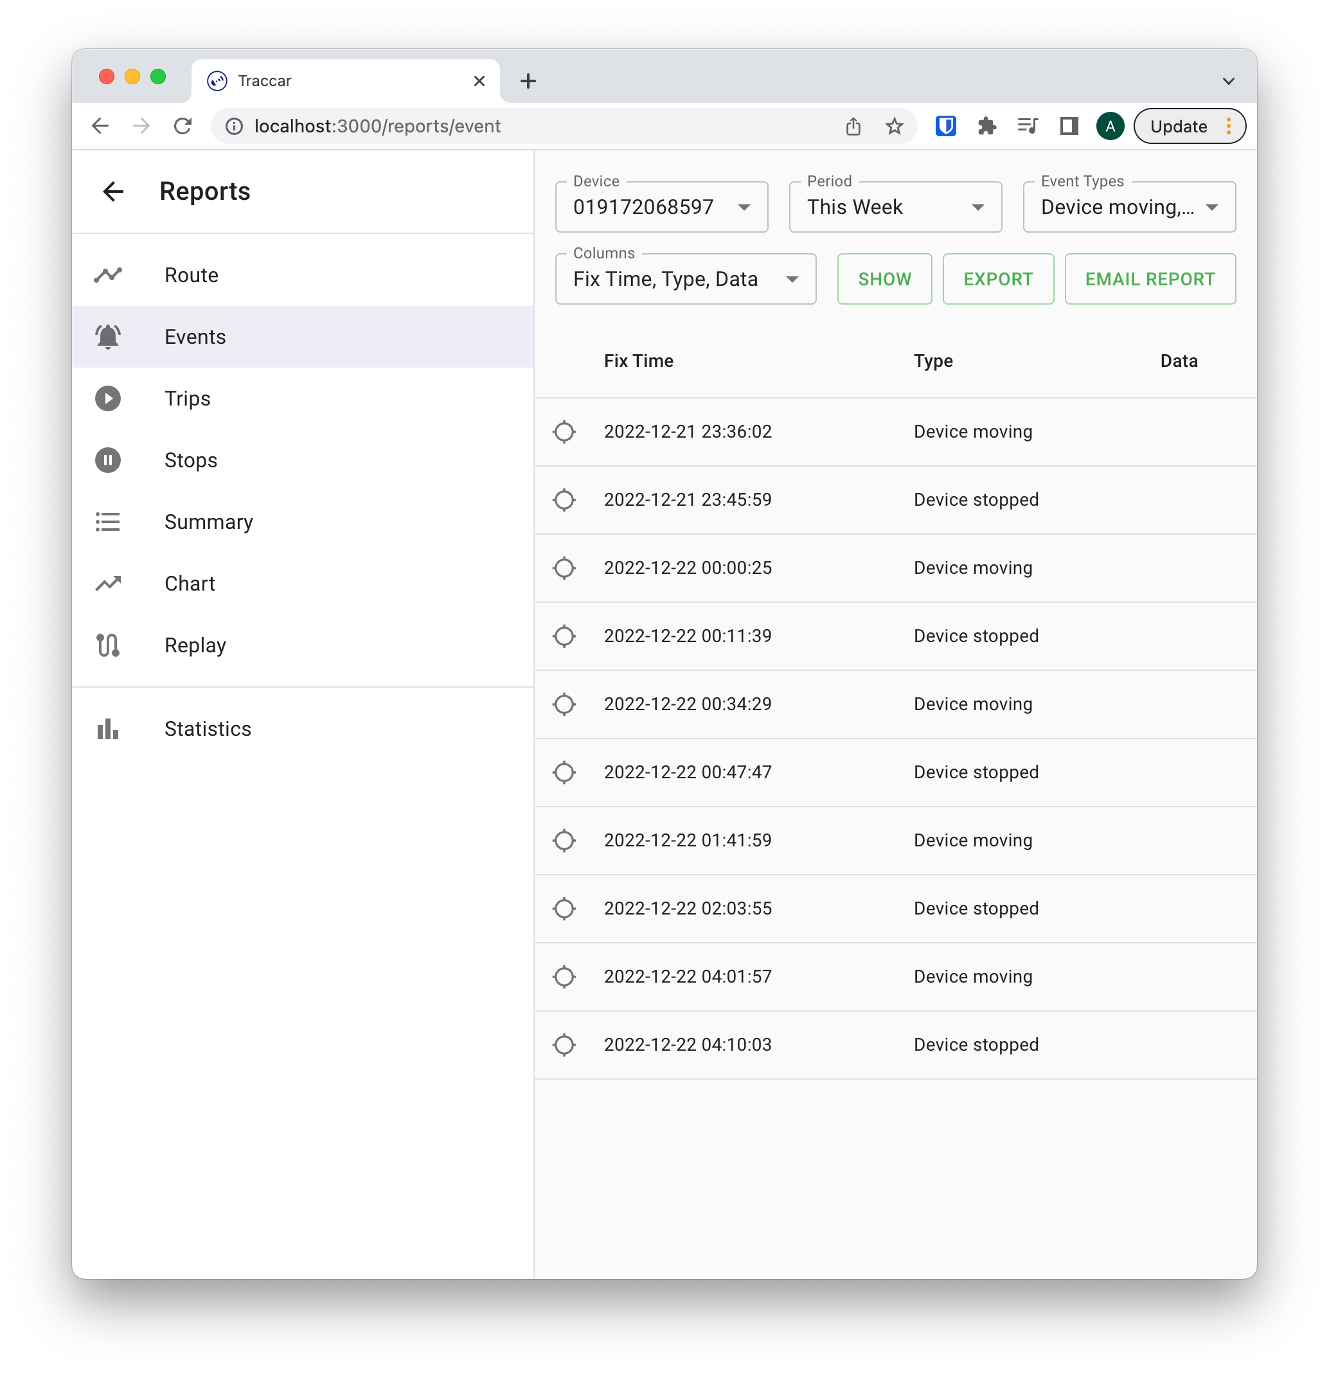Select the Route report icon
Image resolution: width=1329 pixels, height=1374 pixels.
point(108,275)
